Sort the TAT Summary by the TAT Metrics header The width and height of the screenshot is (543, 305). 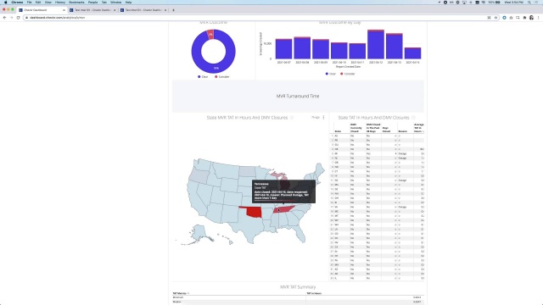[181, 293]
